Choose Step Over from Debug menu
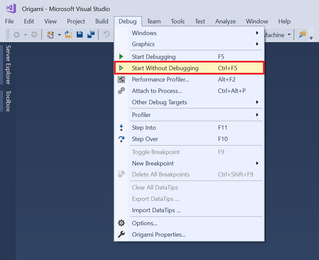Viewport: 319px width, 260px height. click(x=145, y=139)
